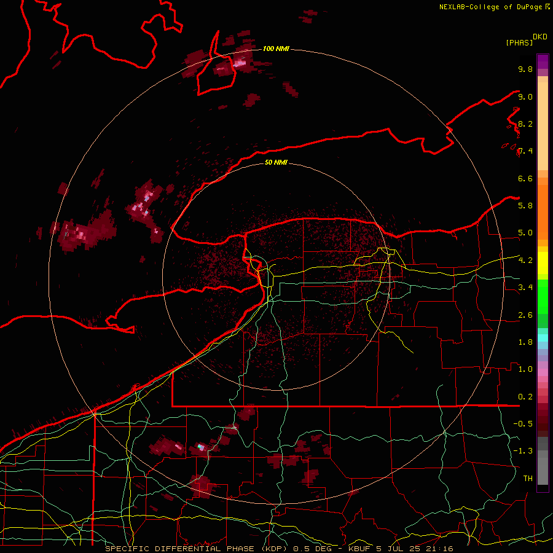
Task: Click the [PHAS] legend label
Action: pos(519,42)
